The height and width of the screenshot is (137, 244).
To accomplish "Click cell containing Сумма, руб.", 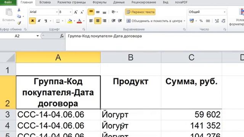I will pyautogui.click(x=191, y=92).
